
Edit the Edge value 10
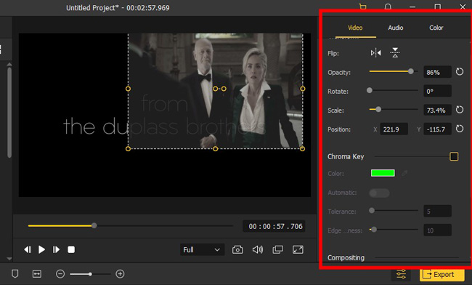pyautogui.click(x=437, y=230)
